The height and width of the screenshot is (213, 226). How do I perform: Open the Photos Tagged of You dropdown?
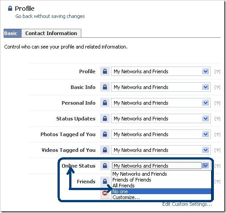click(x=161, y=134)
